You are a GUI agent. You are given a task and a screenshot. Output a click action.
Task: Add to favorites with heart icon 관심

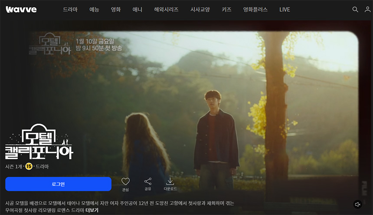(x=125, y=184)
